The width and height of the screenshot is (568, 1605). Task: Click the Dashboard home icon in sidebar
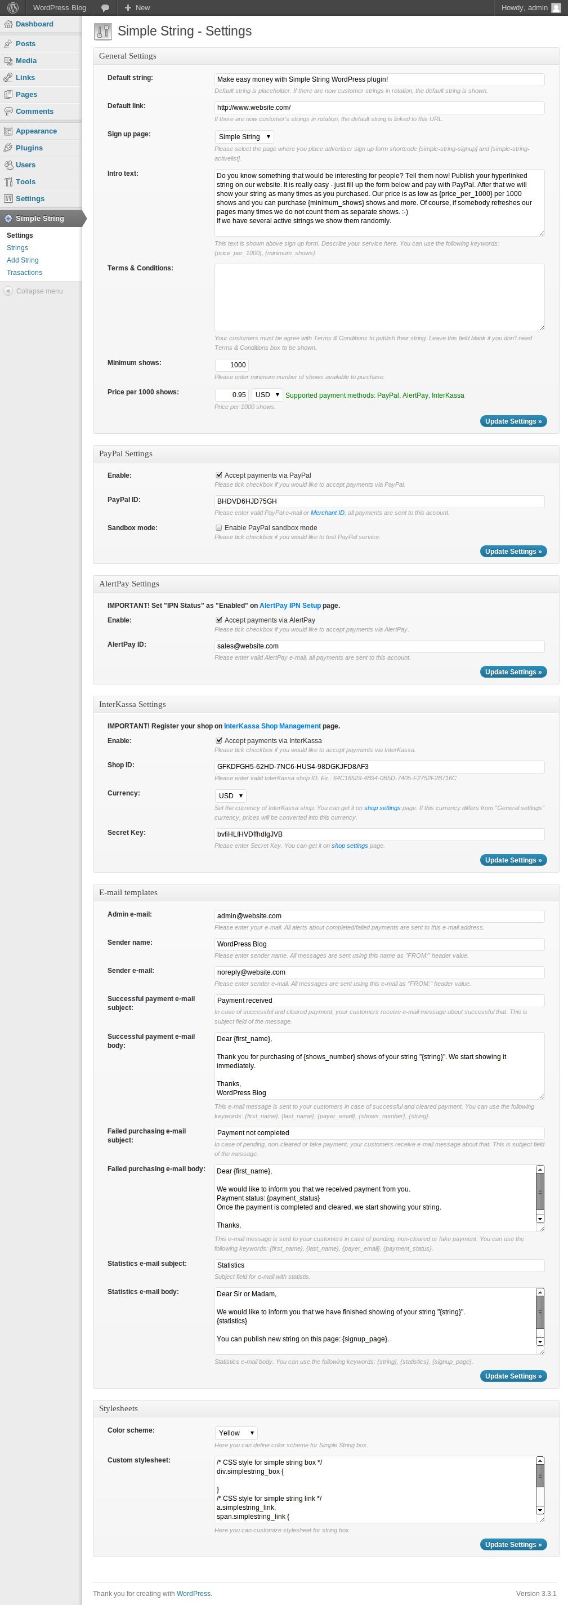coord(8,24)
